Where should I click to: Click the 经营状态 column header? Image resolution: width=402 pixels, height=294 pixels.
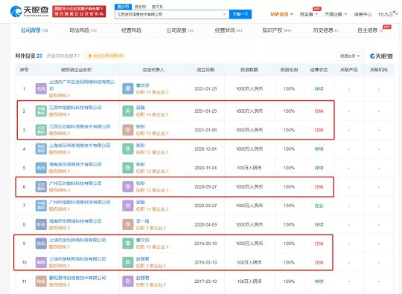tap(319, 70)
